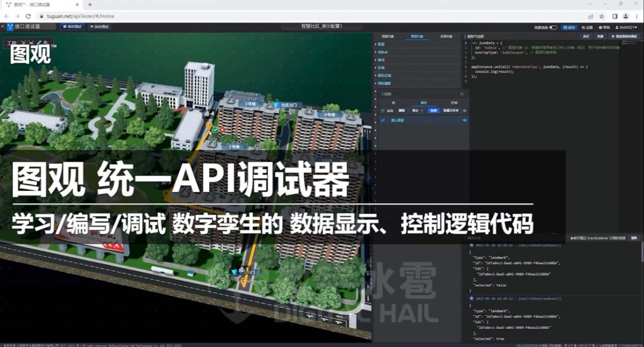Viewport: 644px width, 347px height.
Task: Select the 点 tab in the 绘制 panel
Action: coord(393,103)
